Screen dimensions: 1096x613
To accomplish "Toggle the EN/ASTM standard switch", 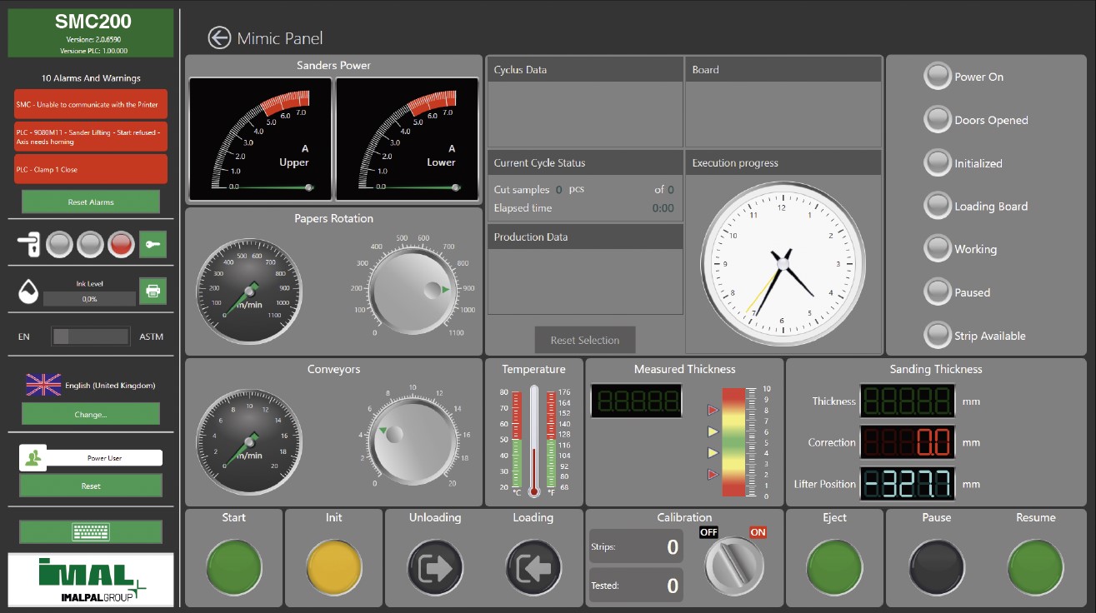I will (x=90, y=336).
